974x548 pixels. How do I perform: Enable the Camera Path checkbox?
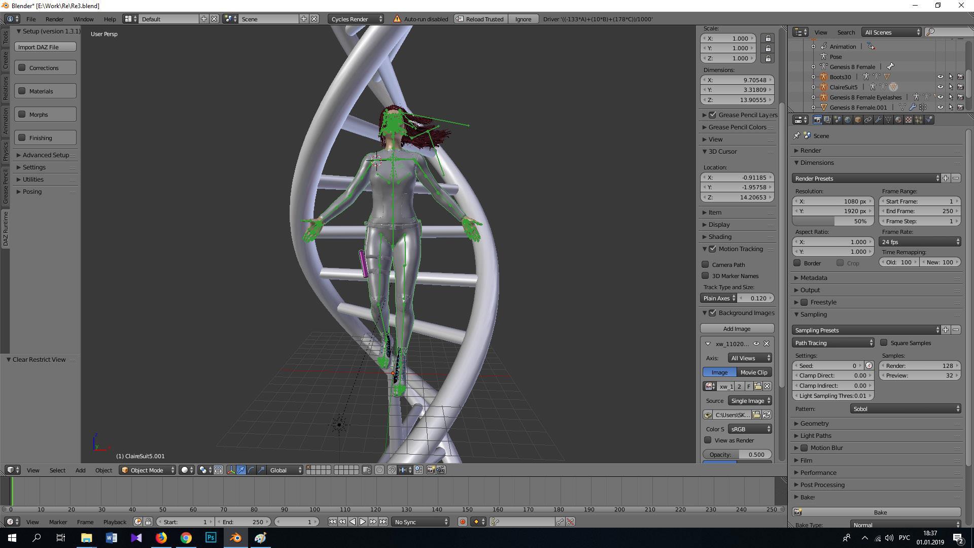[x=705, y=264]
